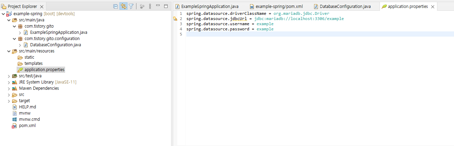Image resolution: width=454 pixels, height=146 pixels.
Task: Click application.properties leaf icon in tree
Action: (x=20, y=70)
